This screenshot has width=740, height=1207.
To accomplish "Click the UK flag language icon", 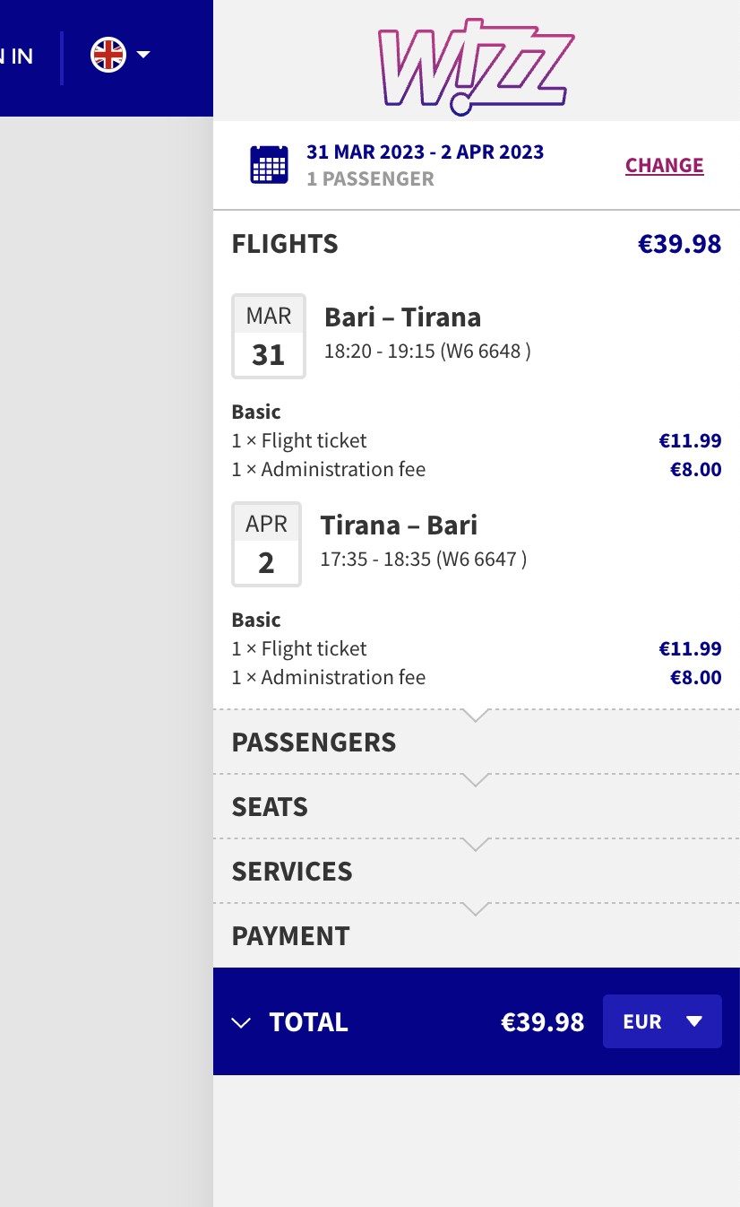I will (x=108, y=56).
